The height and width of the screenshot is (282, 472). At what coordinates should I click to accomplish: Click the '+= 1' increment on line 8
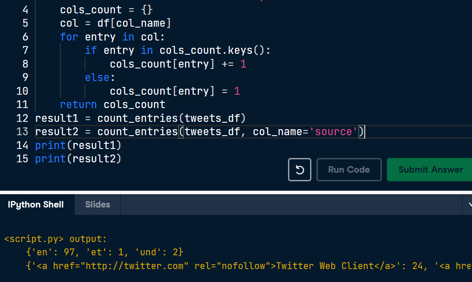[x=234, y=64]
